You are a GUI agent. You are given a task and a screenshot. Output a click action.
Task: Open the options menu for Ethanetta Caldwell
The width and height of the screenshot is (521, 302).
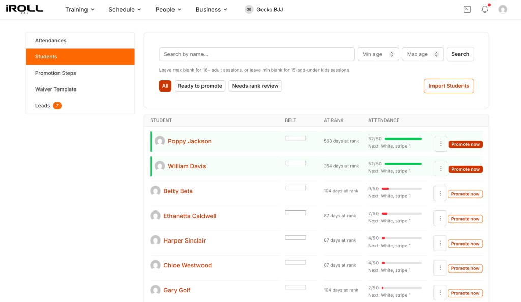[x=440, y=219]
